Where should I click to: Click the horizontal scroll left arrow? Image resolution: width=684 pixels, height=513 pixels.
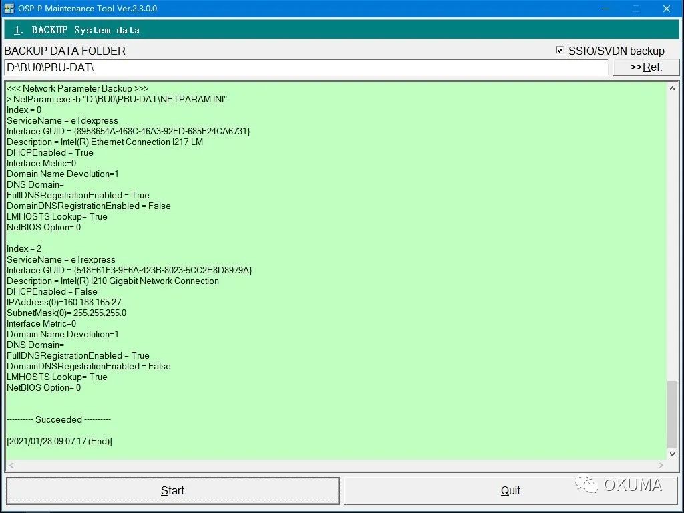[11, 465]
